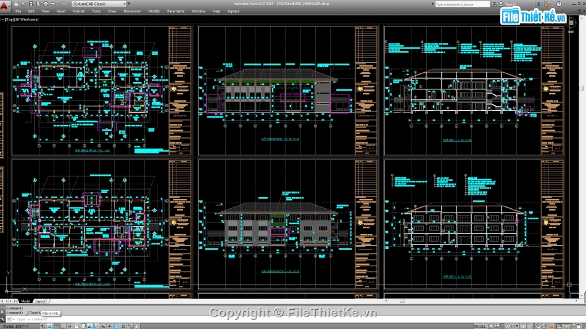Toggle the Top view viewport control
The width and height of the screenshot is (586, 329).
[x=10, y=20]
